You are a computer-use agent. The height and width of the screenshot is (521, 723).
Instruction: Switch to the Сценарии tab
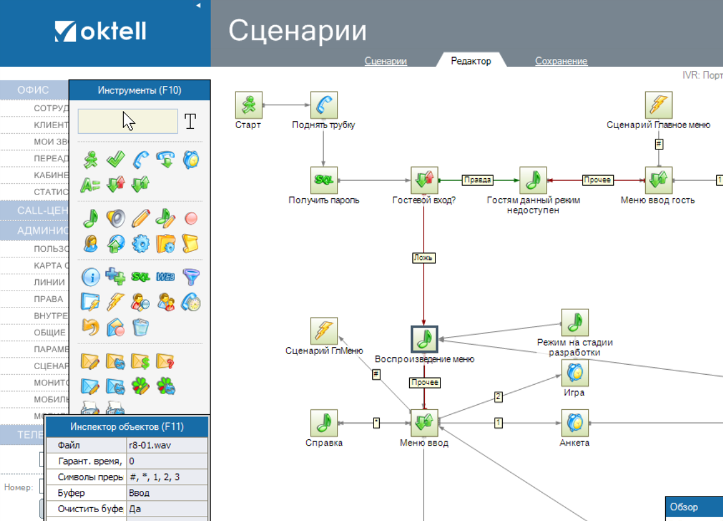(x=385, y=61)
